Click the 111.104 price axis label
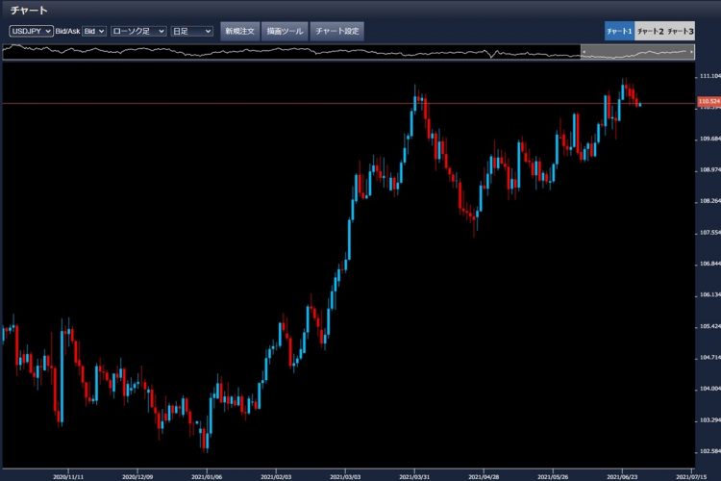This screenshot has height=481, width=721. pos(710,76)
